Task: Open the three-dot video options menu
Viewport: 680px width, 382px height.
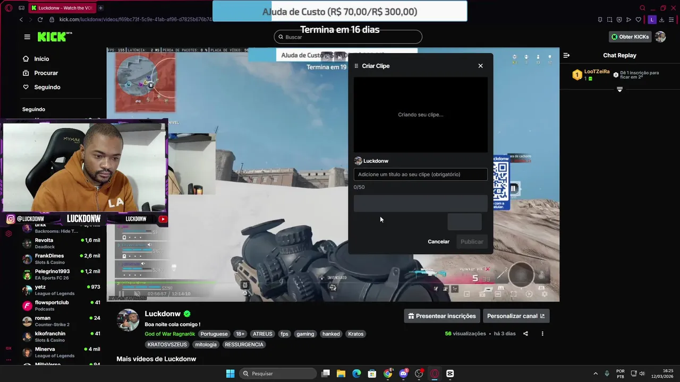Action: pyautogui.click(x=542, y=334)
